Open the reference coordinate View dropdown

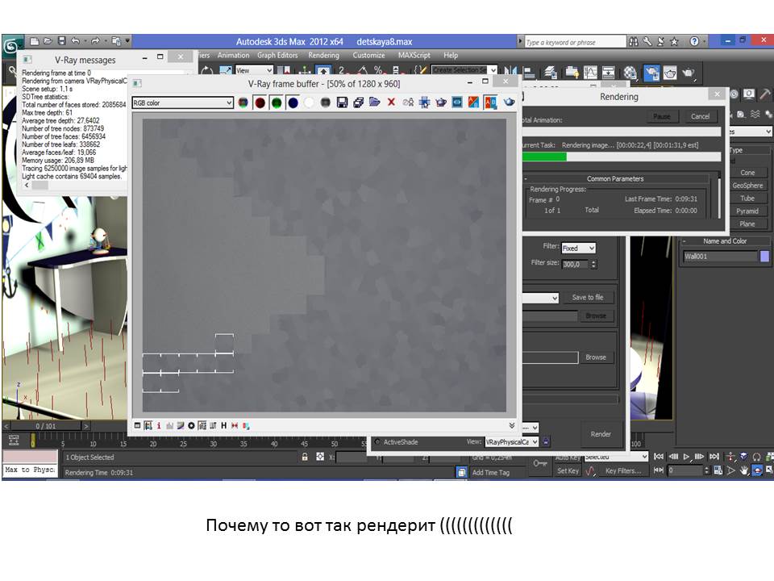254,71
